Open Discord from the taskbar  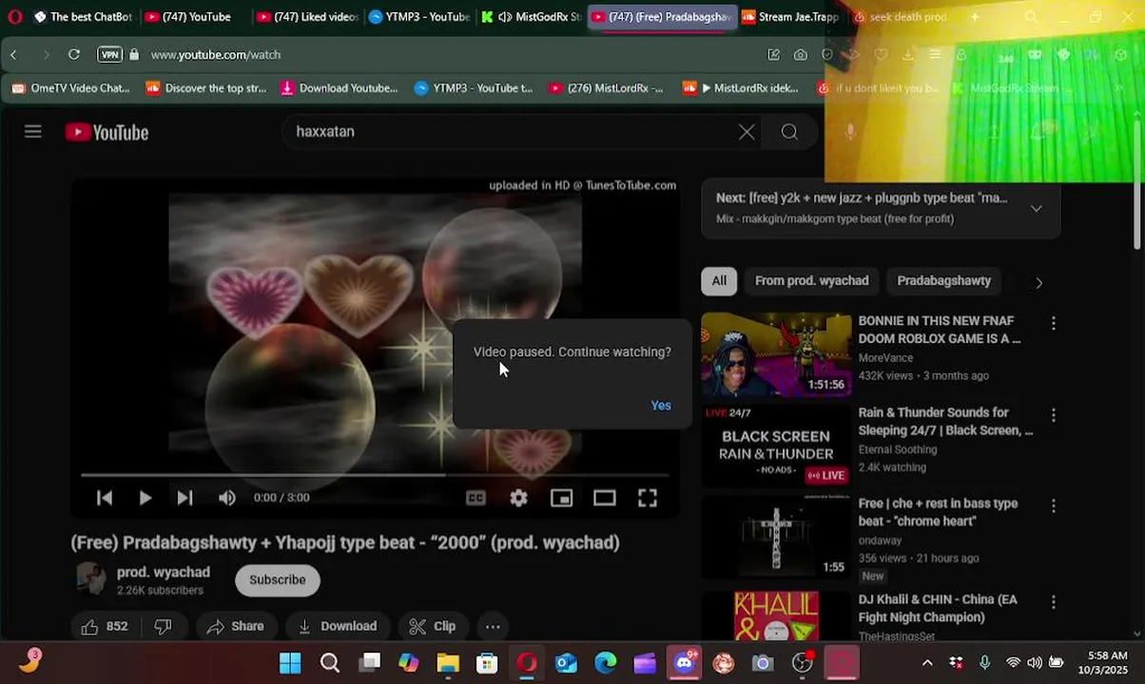pyautogui.click(x=685, y=663)
